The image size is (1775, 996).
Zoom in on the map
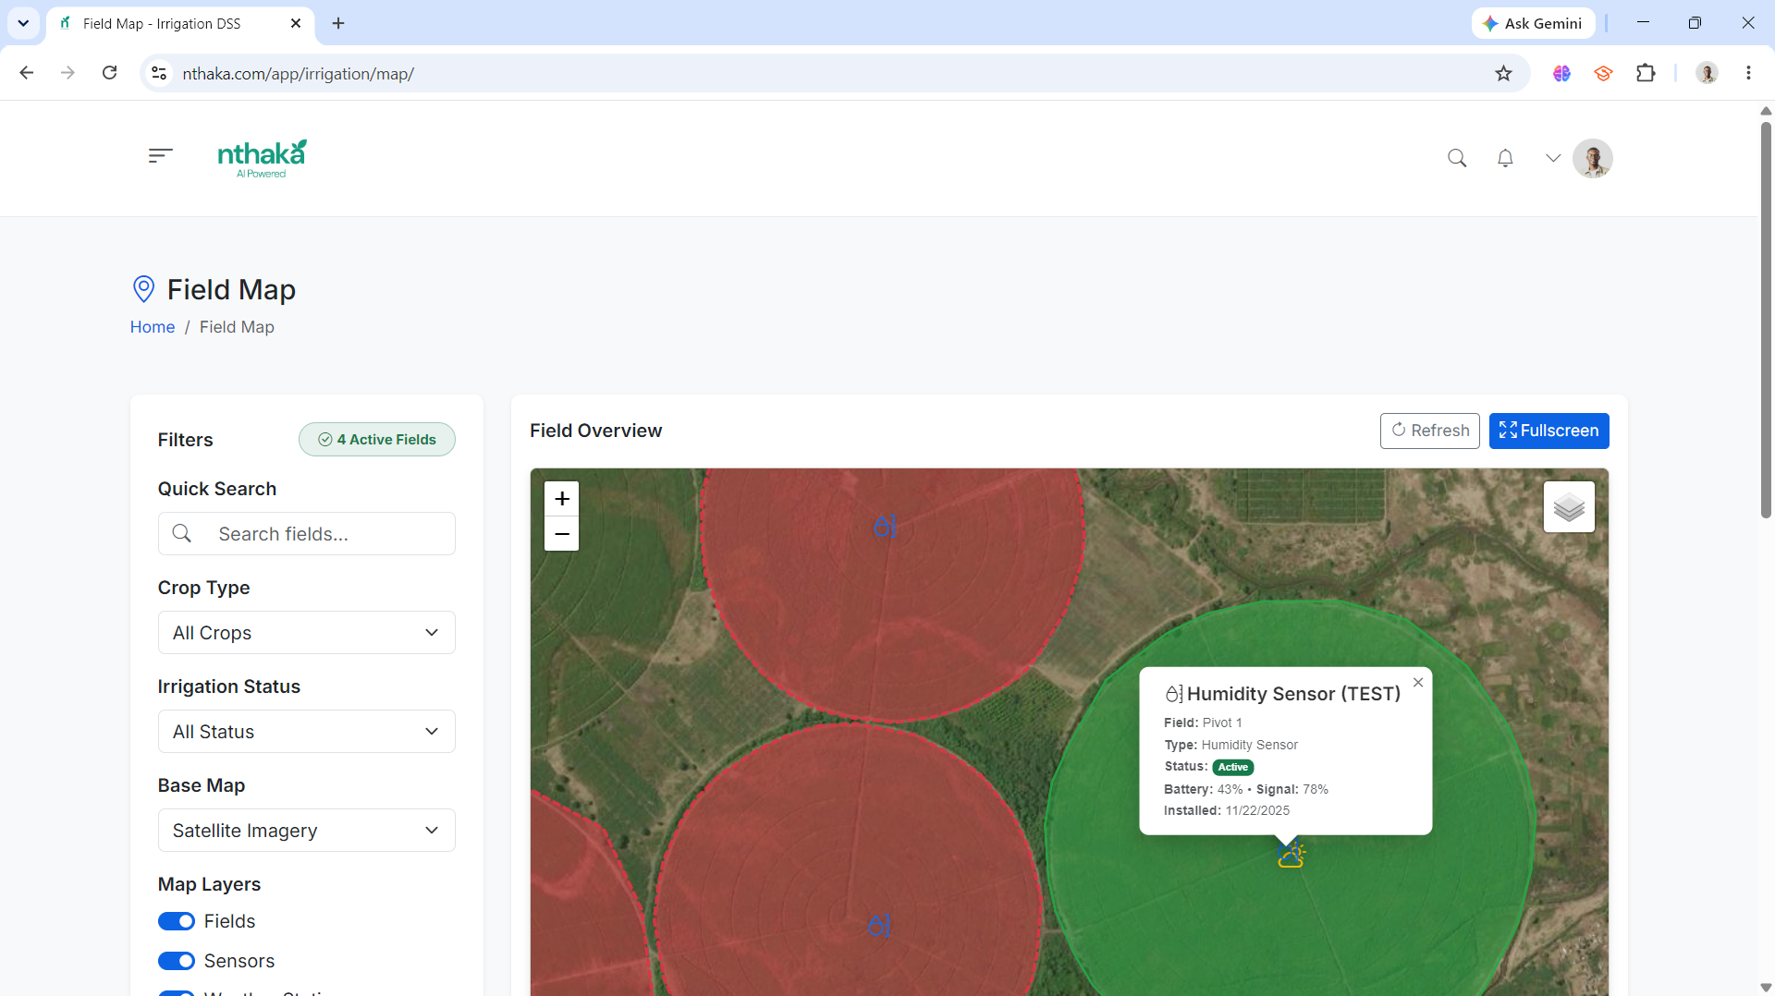point(562,499)
